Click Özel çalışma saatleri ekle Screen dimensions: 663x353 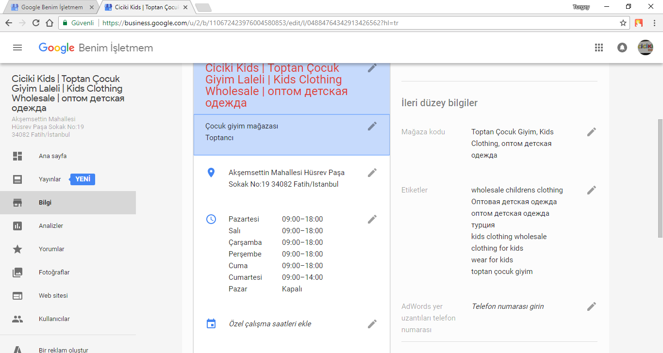270,323
